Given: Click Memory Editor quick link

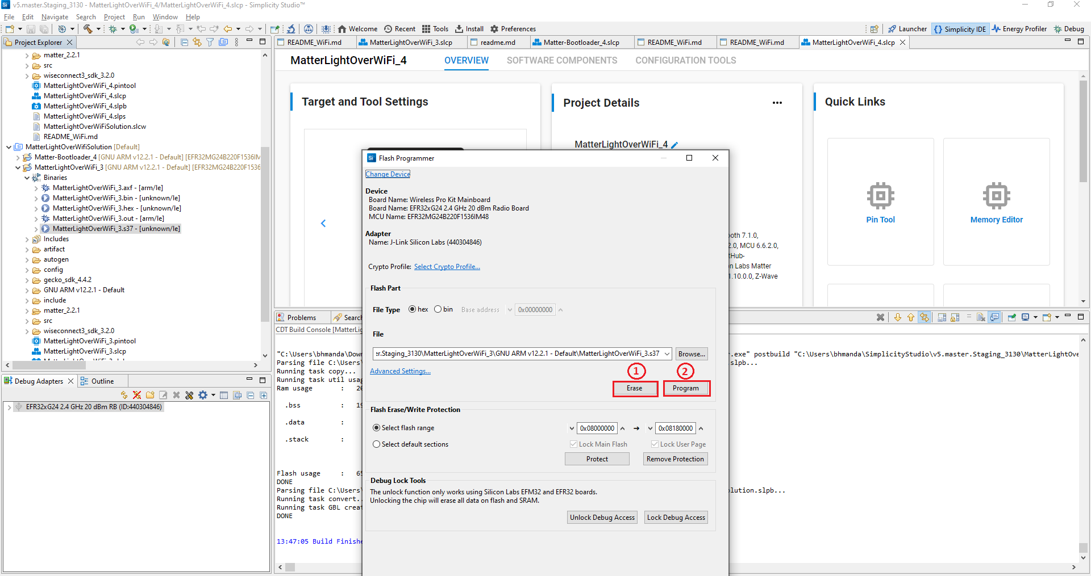Looking at the screenshot, I should [996, 202].
